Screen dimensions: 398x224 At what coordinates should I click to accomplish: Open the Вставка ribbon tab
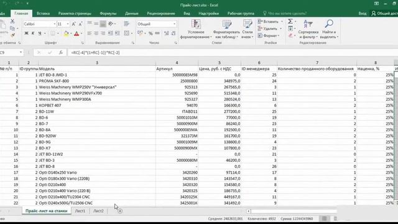[x=43, y=13]
